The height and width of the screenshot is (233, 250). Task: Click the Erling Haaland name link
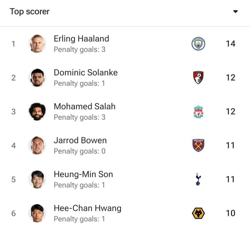point(81,39)
